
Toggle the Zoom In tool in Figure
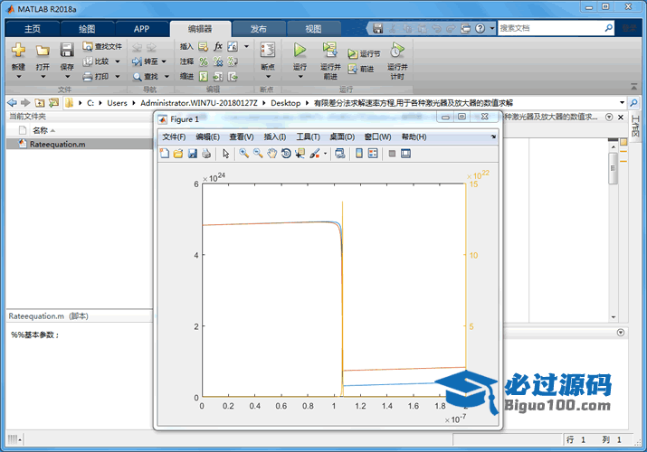[244, 154]
